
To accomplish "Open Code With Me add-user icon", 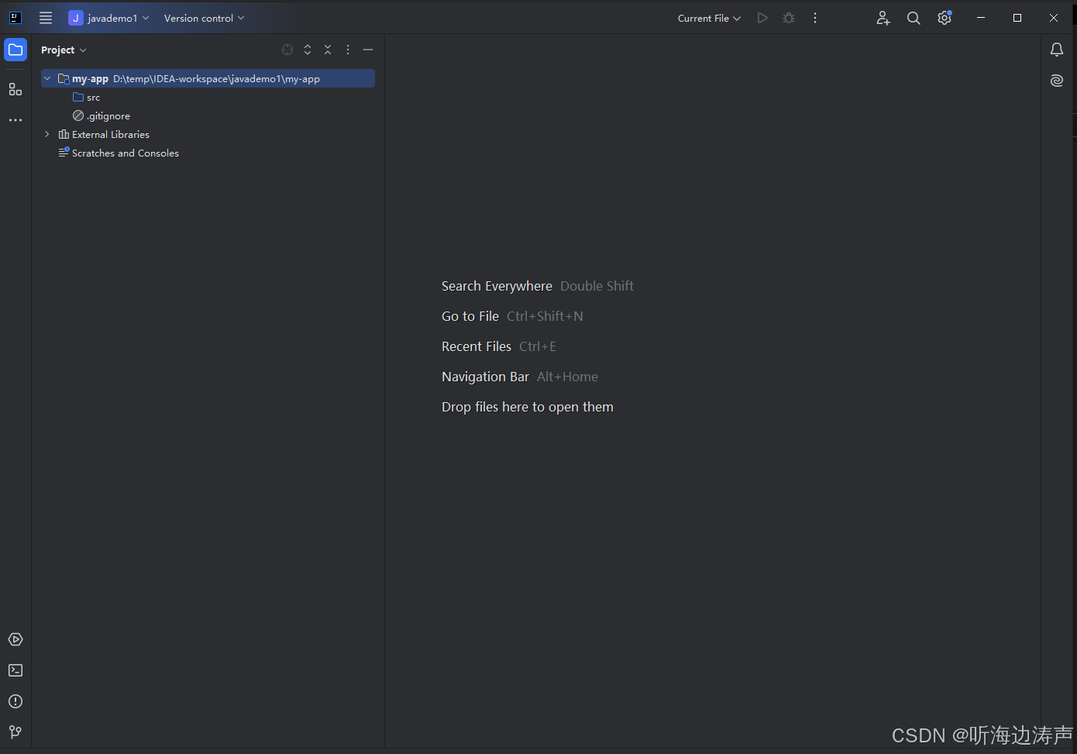I will click(x=883, y=18).
